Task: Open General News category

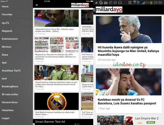Action: pos(16,102)
